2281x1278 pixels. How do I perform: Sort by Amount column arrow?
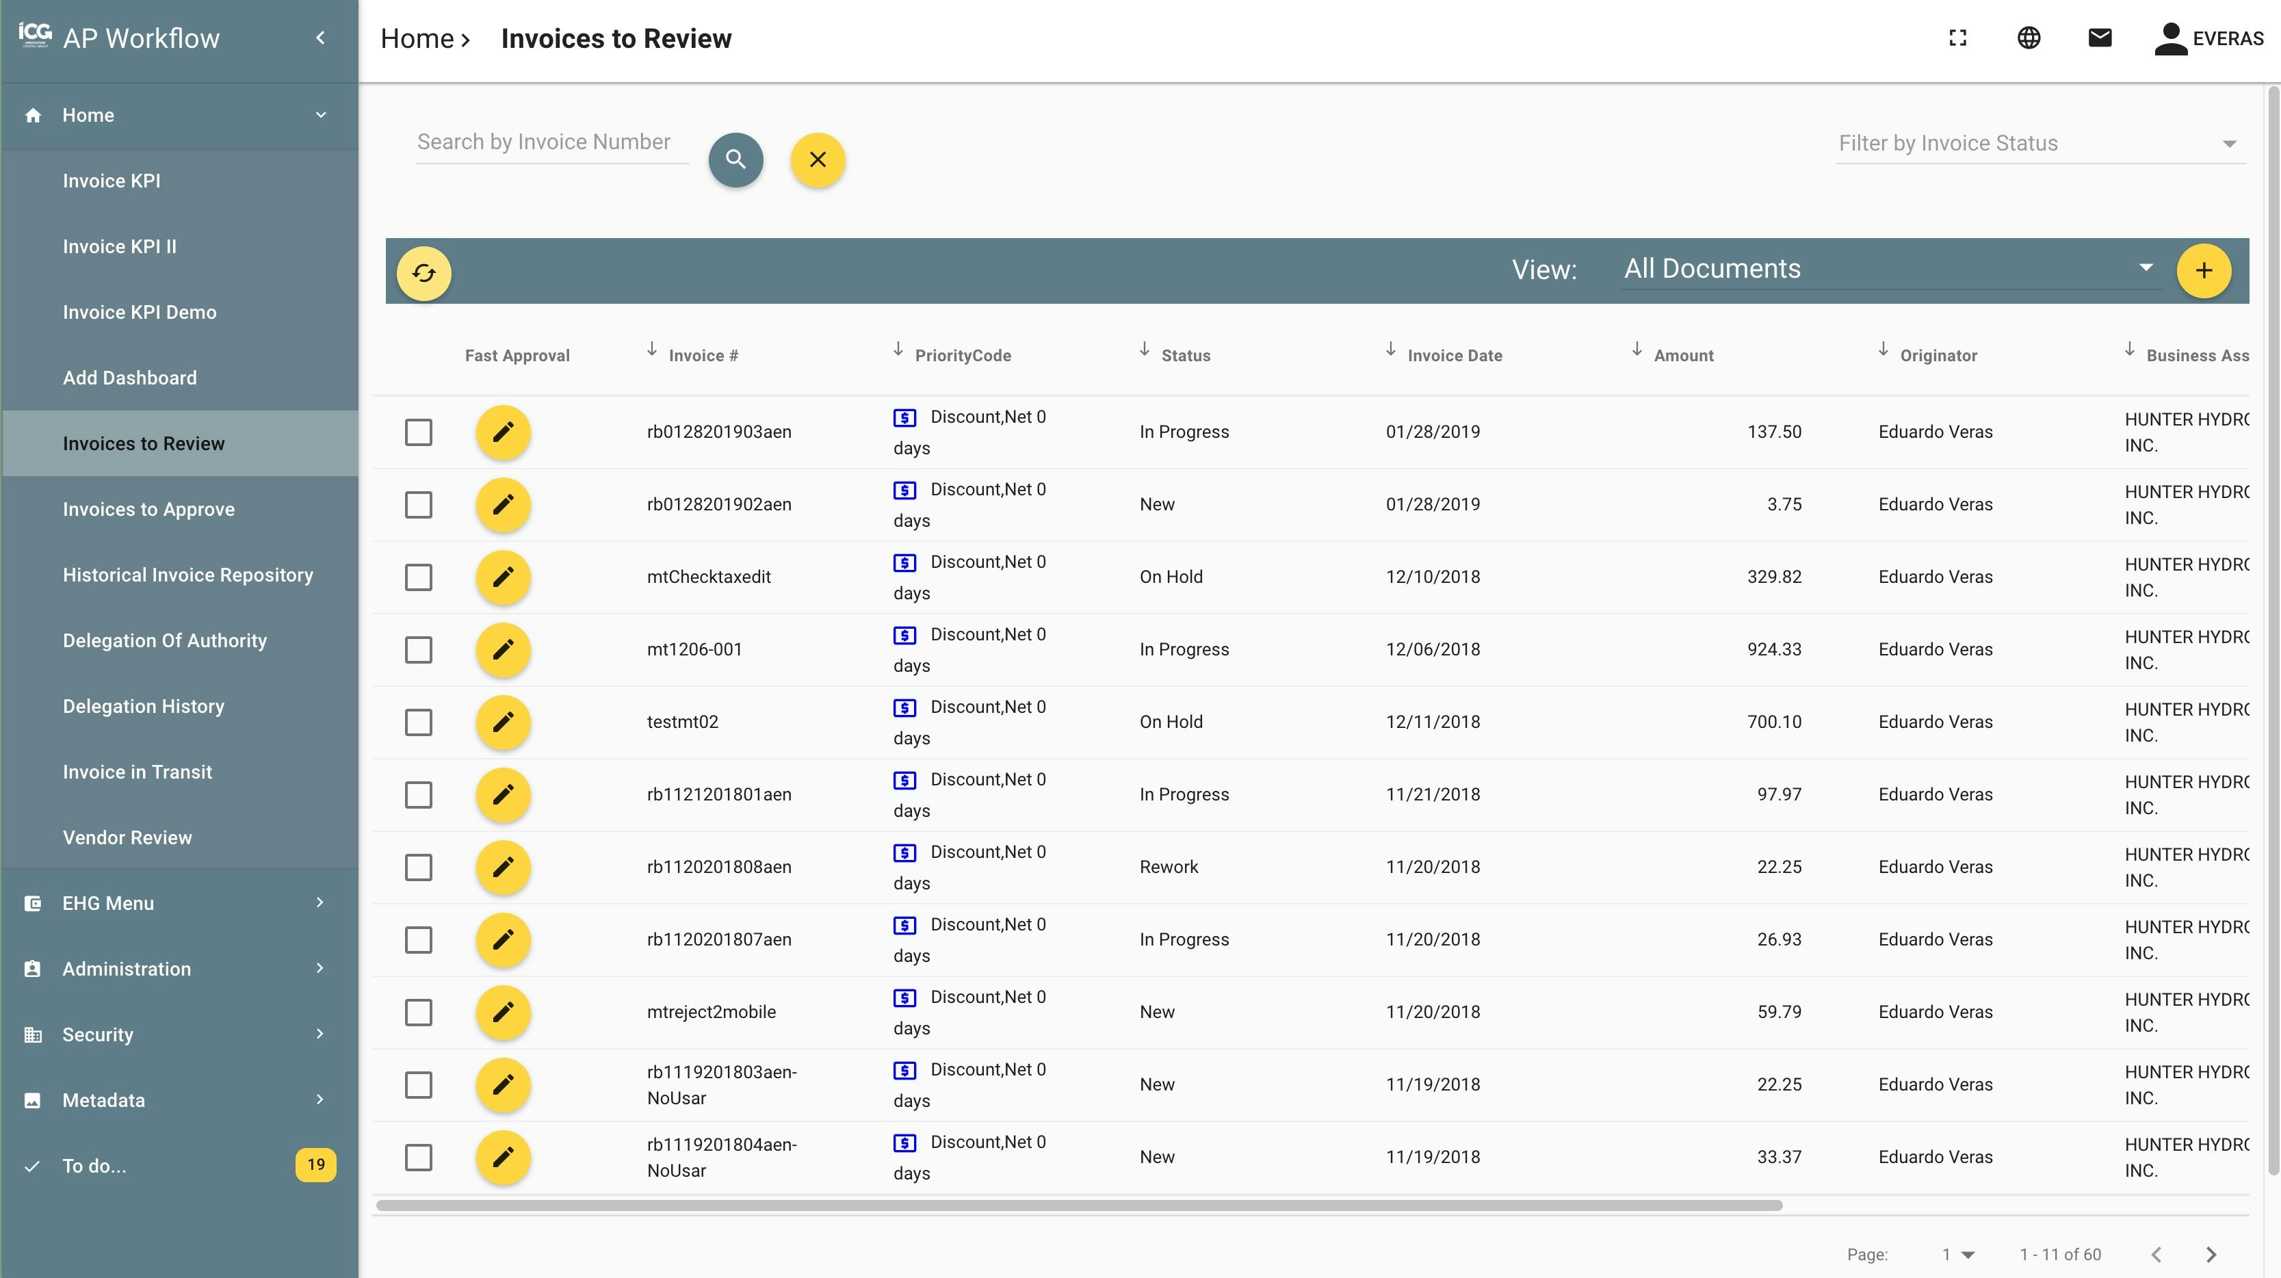(x=1637, y=349)
